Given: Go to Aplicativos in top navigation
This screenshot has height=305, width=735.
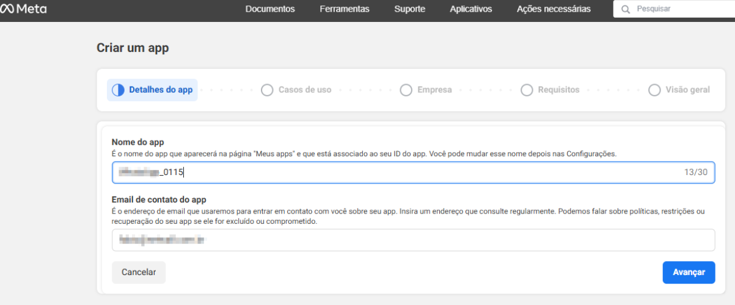Looking at the screenshot, I should (470, 9).
